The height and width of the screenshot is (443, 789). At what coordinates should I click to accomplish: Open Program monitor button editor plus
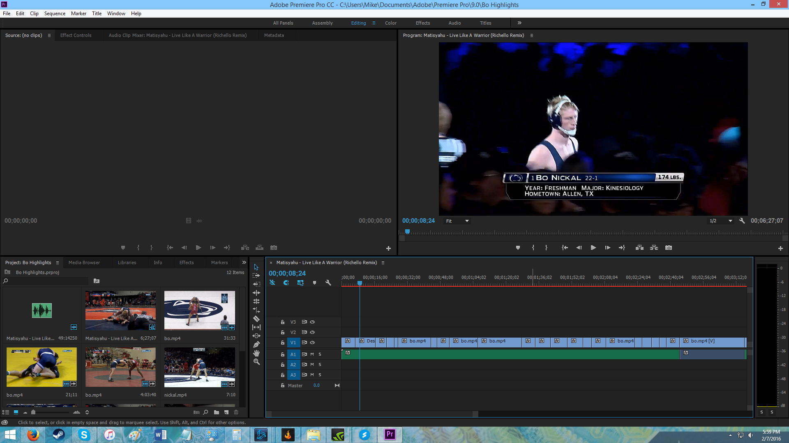point(780,248)
